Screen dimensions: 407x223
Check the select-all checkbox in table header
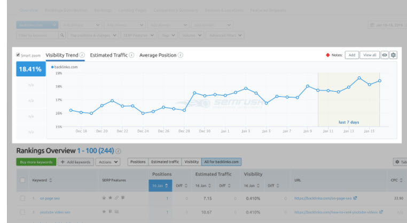pos(22,180)
